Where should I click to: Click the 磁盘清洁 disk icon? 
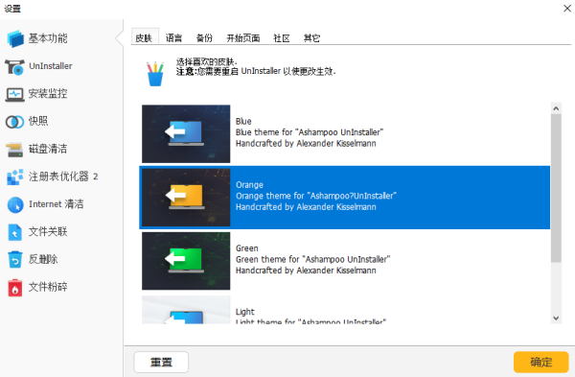click(x=14, y=150)
